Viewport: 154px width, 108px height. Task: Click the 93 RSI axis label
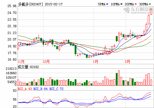point(15,91)
